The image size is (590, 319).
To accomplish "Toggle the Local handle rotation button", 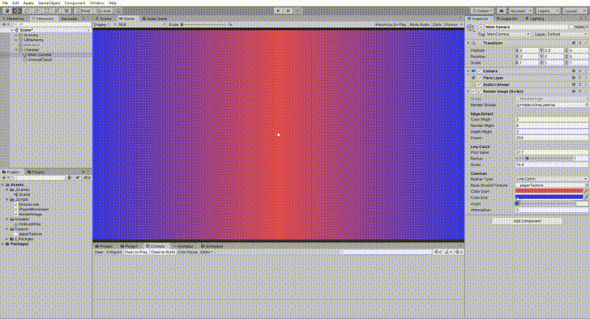I will click(103, 11).
